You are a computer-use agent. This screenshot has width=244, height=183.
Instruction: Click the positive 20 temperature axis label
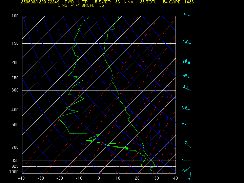click(x=137, y=178)
